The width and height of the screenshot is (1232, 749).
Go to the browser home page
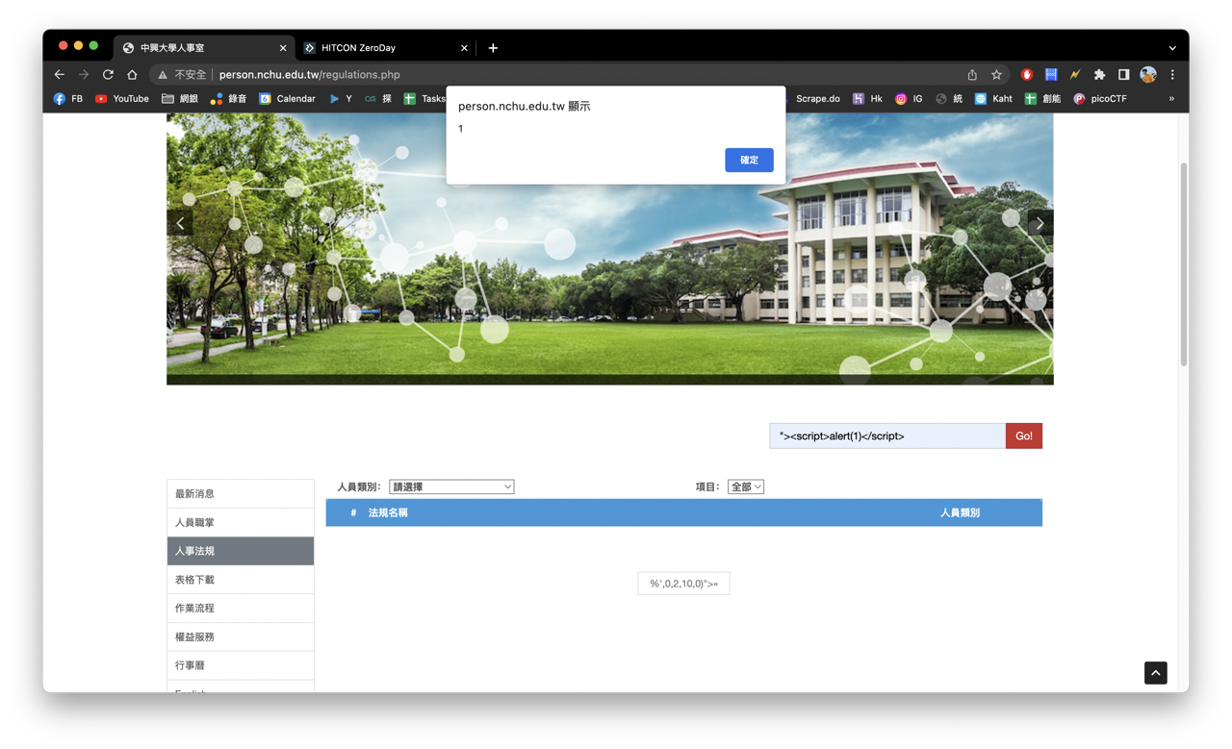[132, 74]
